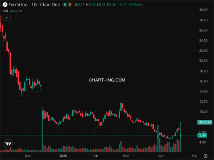
Task: Click the 16.00 price axis label
Action: tap(203, 81)
